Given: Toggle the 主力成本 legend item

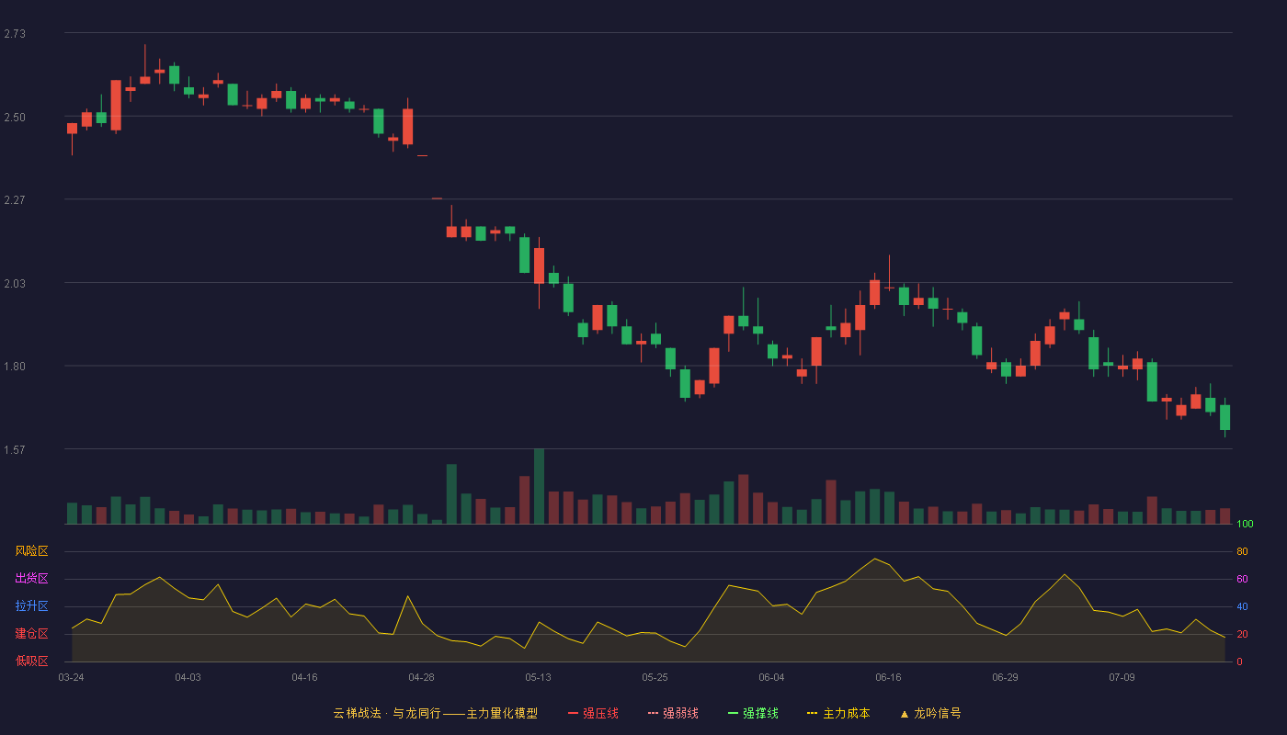Looking at the screenshot, I should [x=838, y=713].
